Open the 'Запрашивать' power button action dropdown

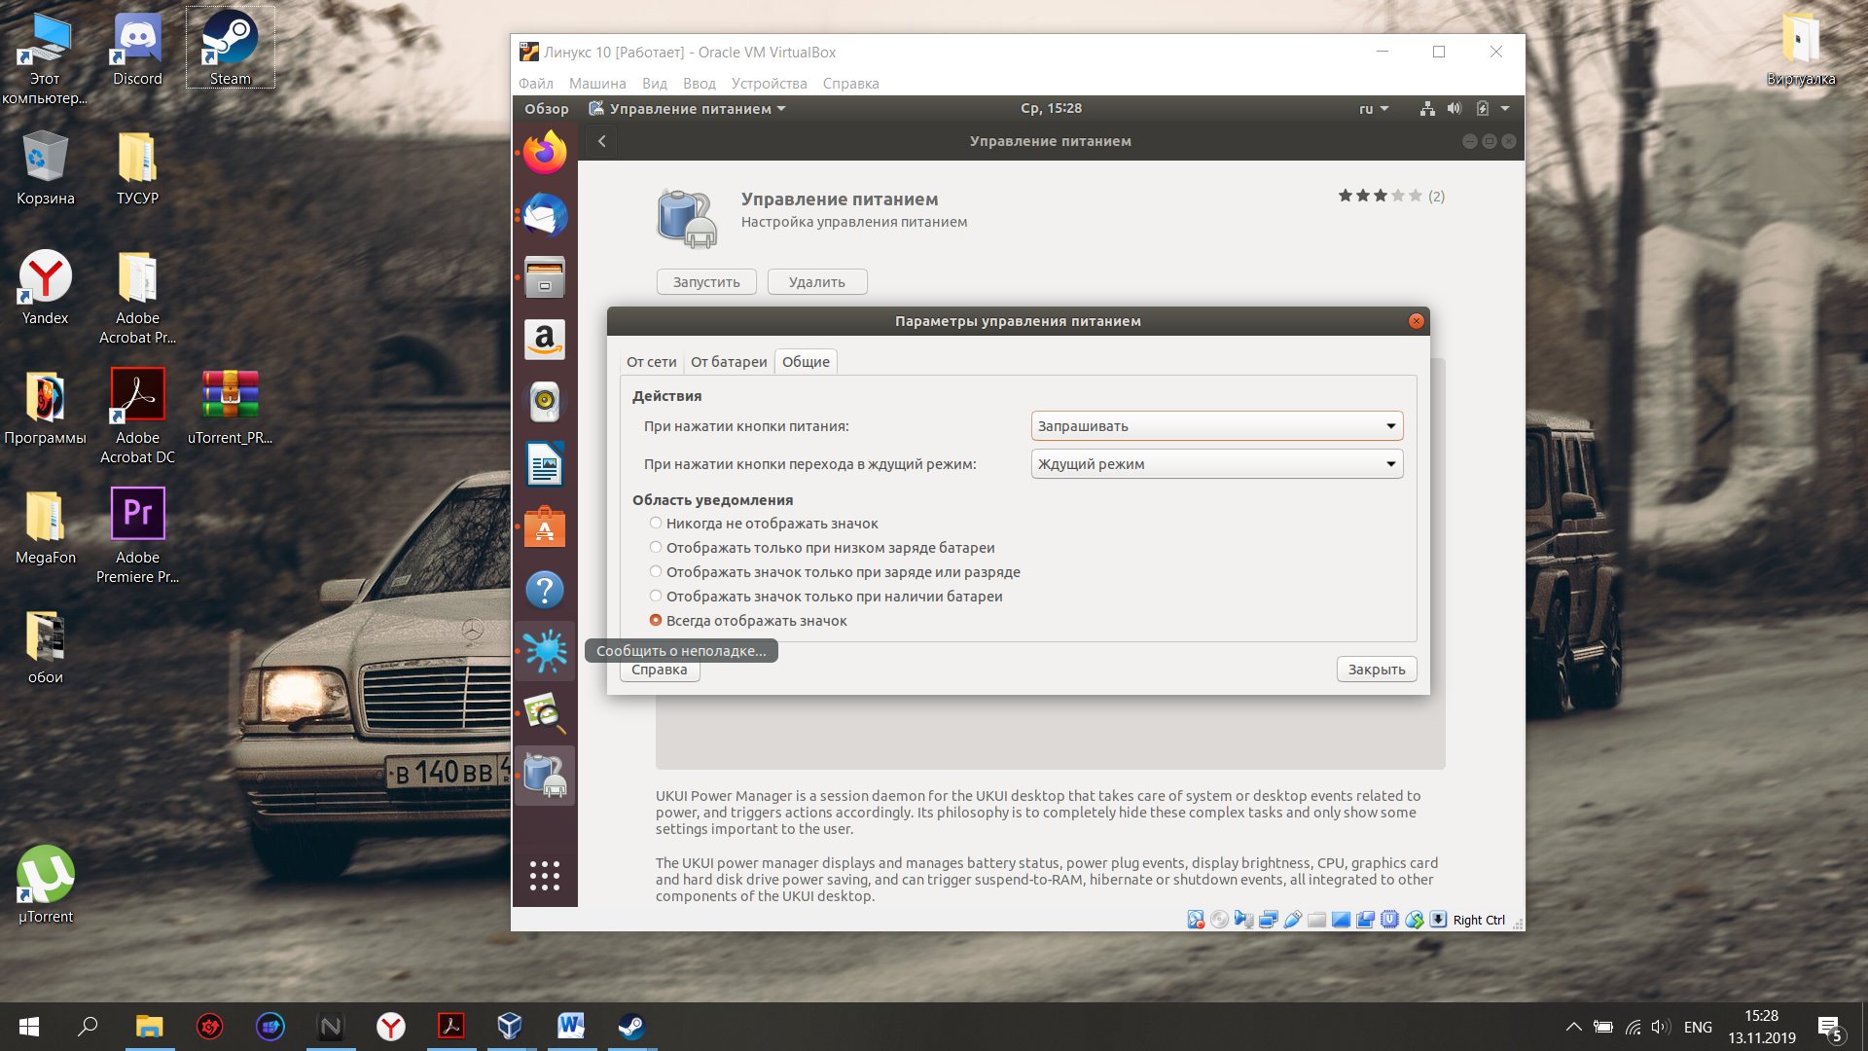tap(1216, 426)
